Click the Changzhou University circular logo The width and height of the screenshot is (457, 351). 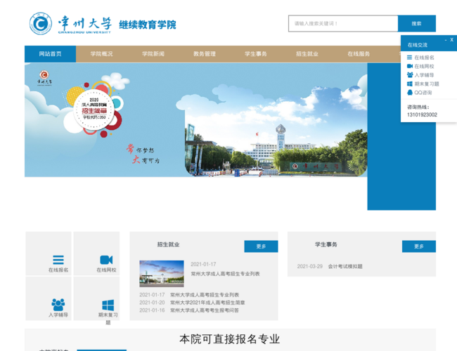click(41, 24)
